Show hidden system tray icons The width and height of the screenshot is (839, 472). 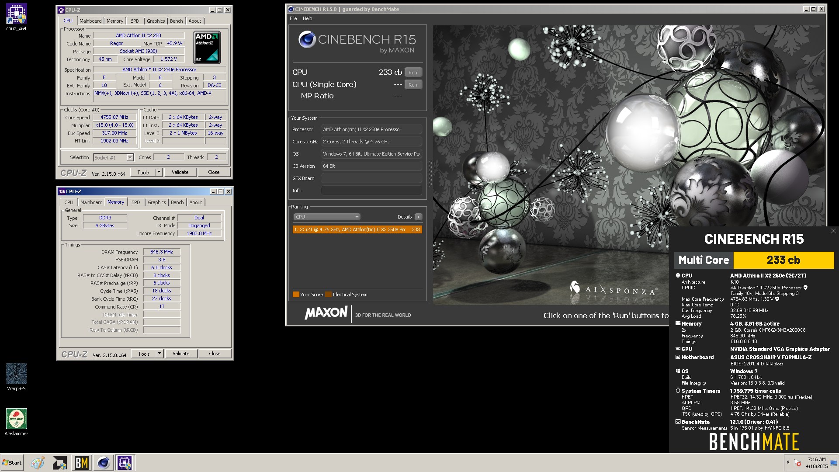pyautogui.click(x=788, y=462)
